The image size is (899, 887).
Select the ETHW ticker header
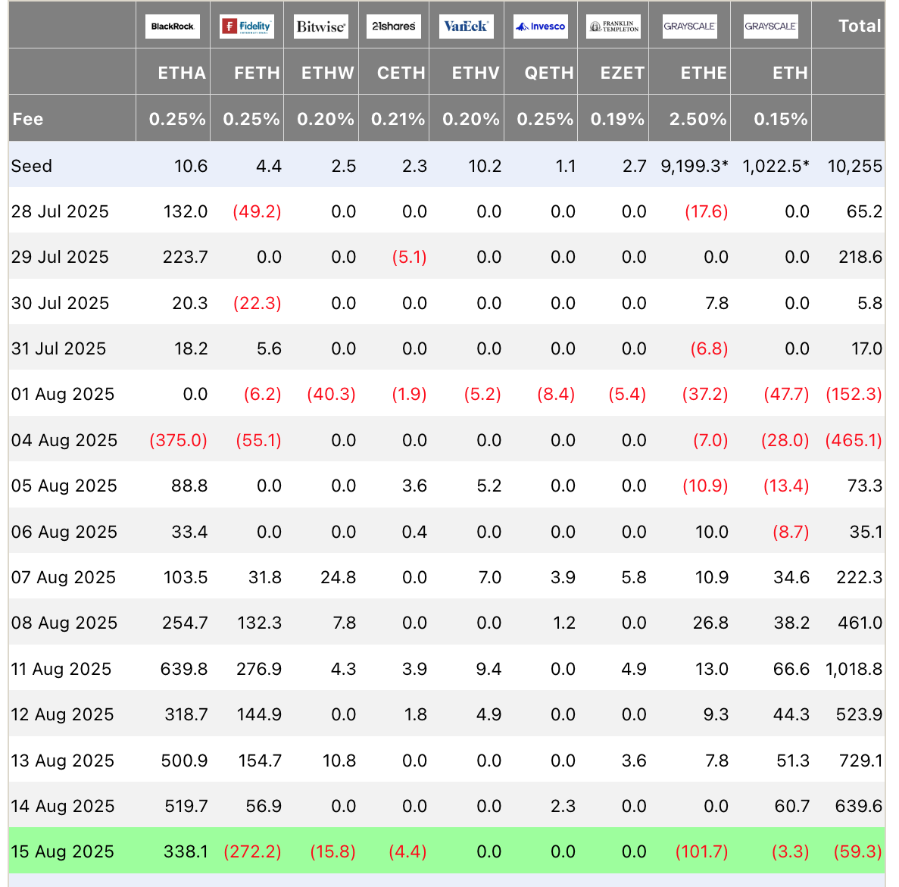coord(328,73)
